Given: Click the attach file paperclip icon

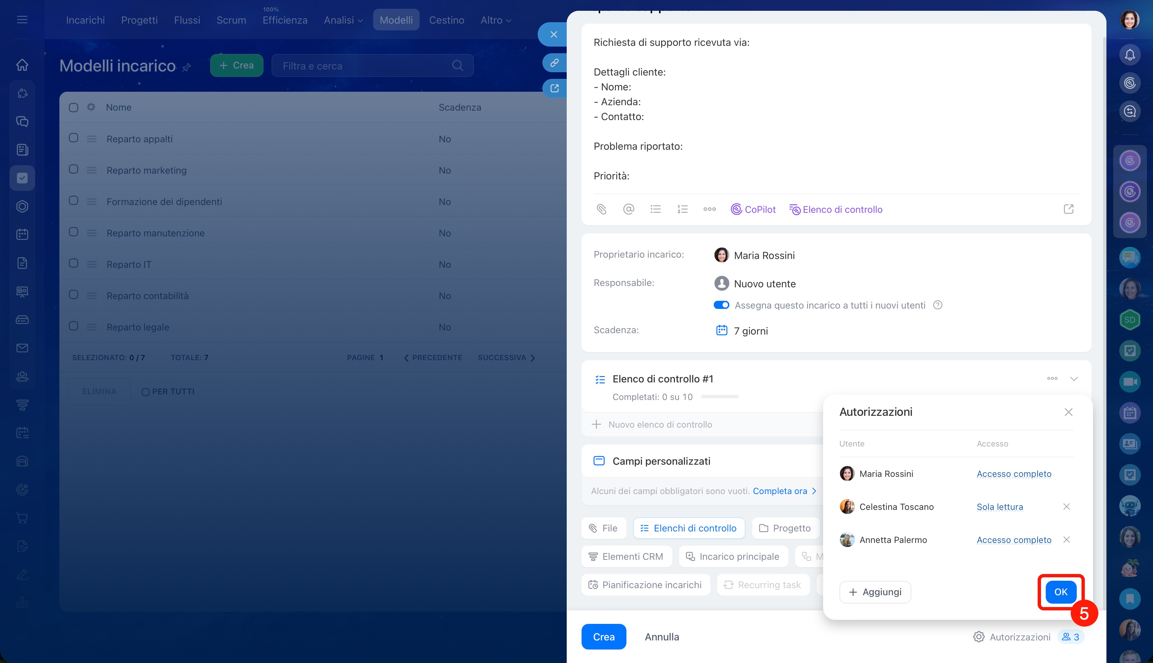Looking at the screenshot, I should [x=601, y=209].
